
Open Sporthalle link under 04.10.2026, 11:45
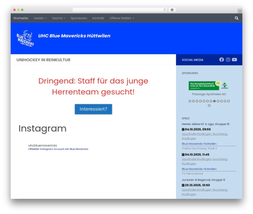(204, 161)
